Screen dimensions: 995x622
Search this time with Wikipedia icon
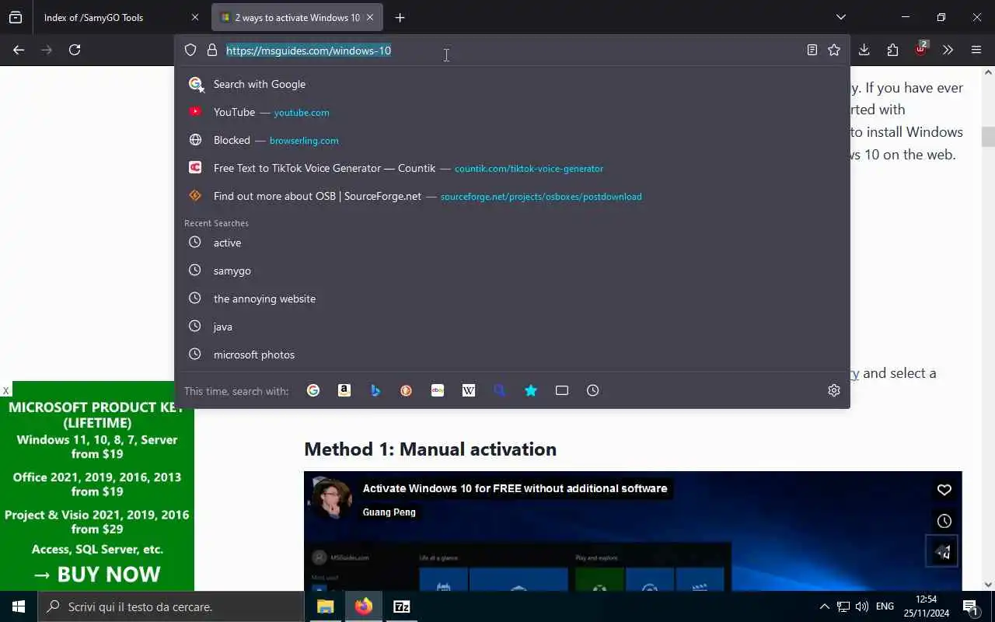pos(469,390)
